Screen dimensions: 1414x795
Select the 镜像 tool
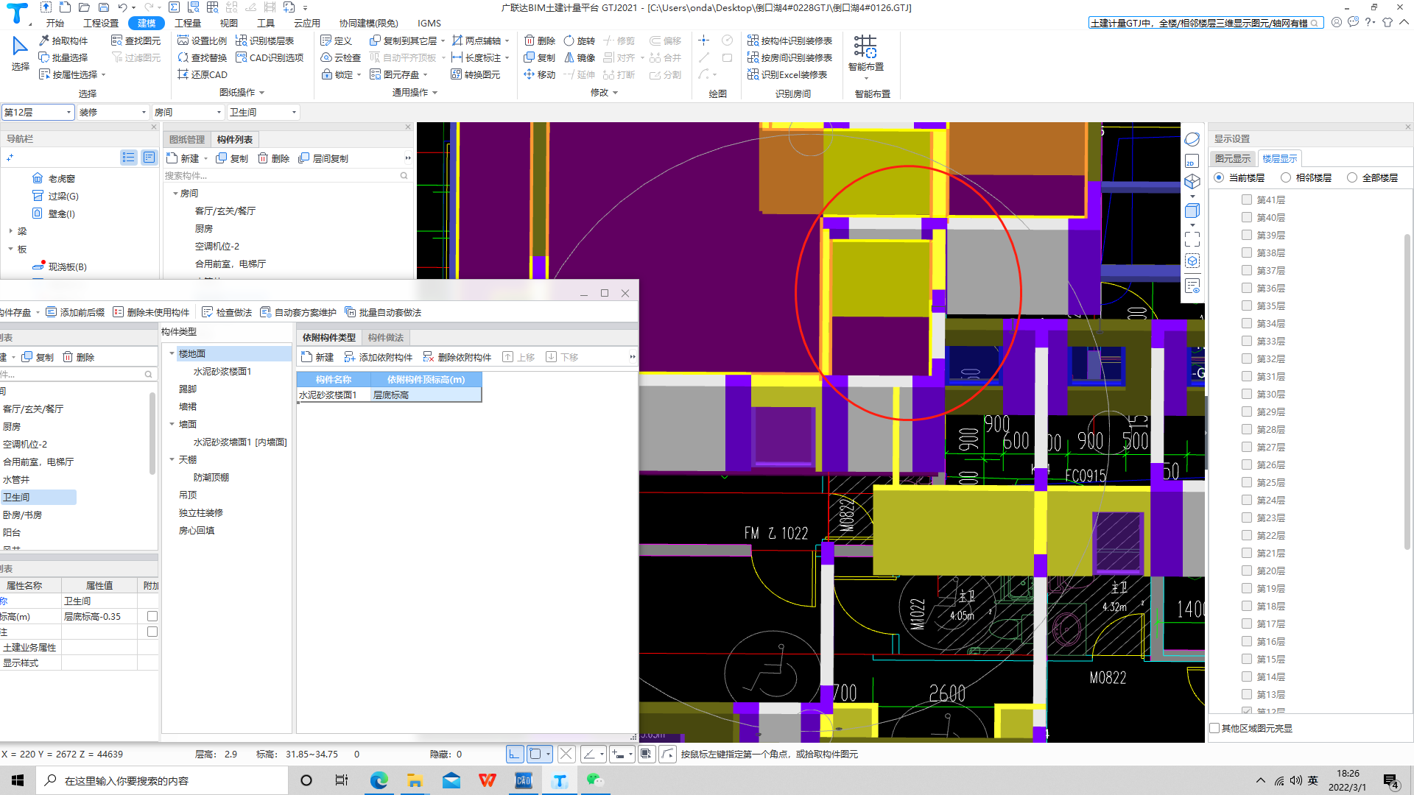coord(579,57)
